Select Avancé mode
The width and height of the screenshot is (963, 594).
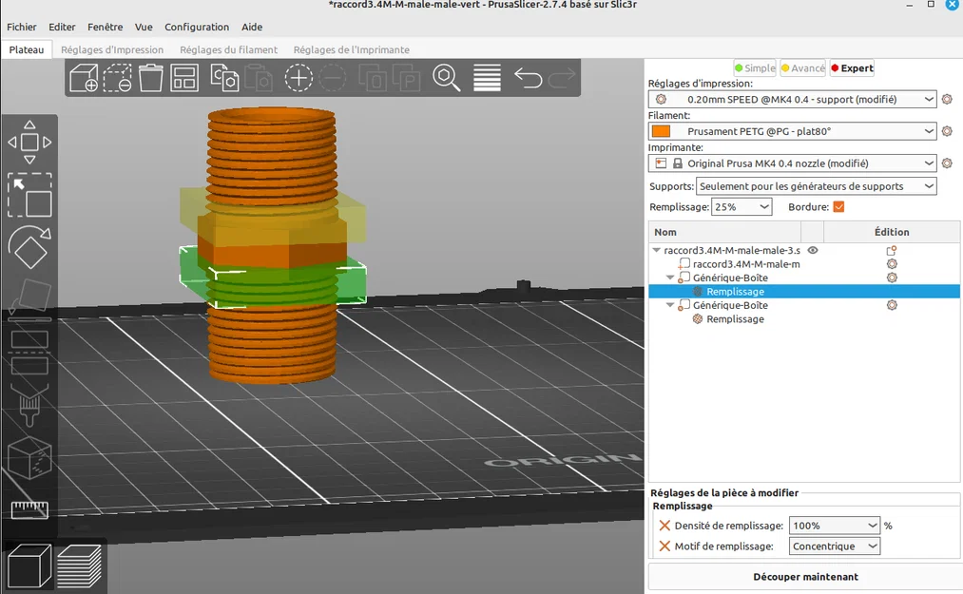click(802, 68)
